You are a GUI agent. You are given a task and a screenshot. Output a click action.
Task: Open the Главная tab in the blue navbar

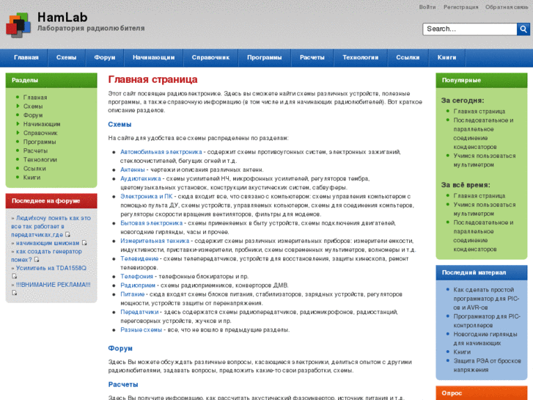click(x=26, y=57)
